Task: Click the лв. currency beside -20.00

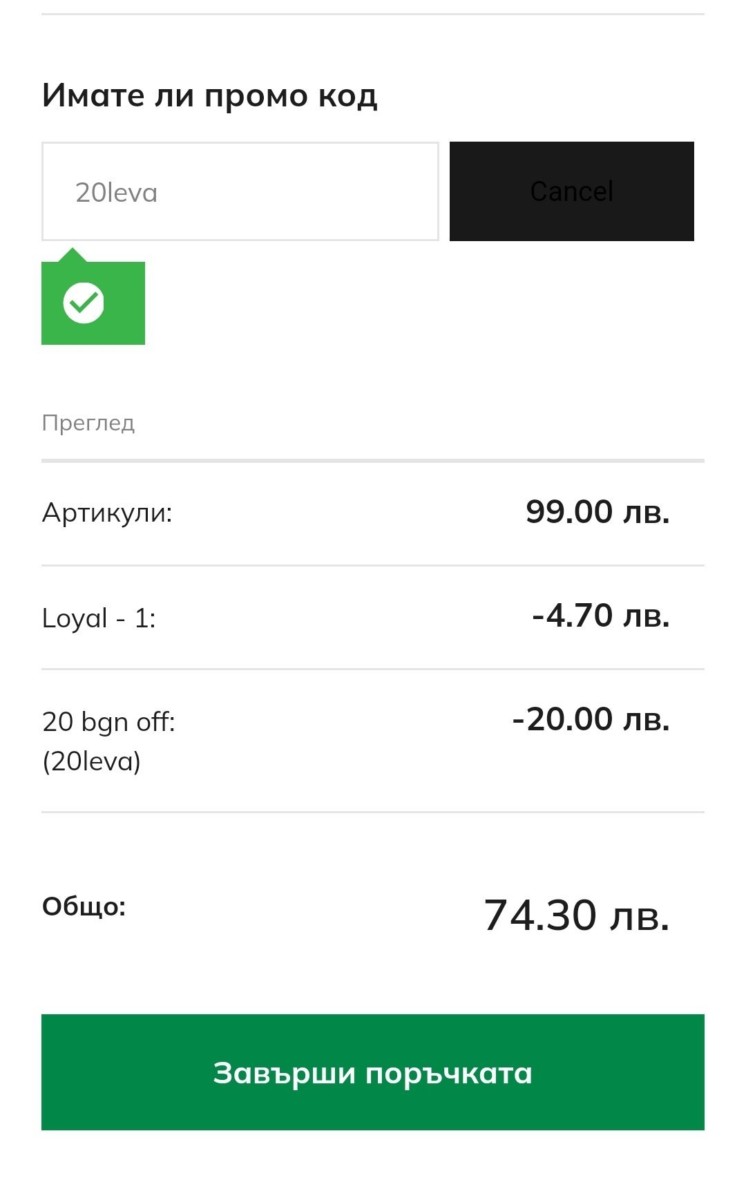Action: coord(647,720)
